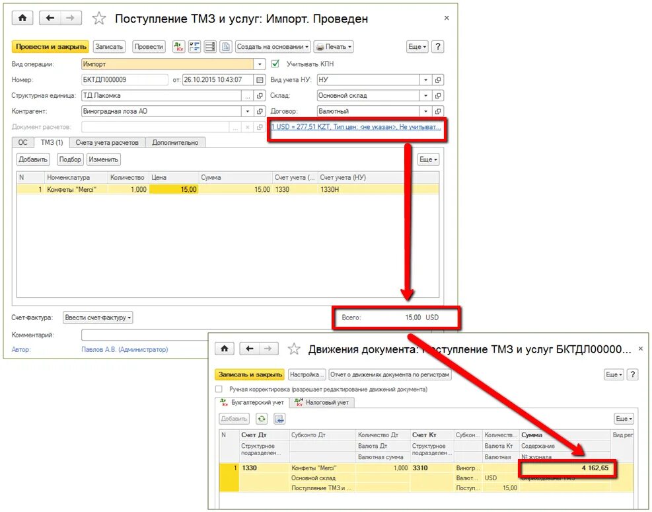Screen dimensions: 652x512
Task: Expand Договор dropdown
Action: 426,111
